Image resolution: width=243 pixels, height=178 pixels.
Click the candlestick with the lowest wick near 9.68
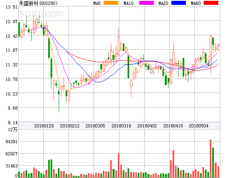pos(59,97)
